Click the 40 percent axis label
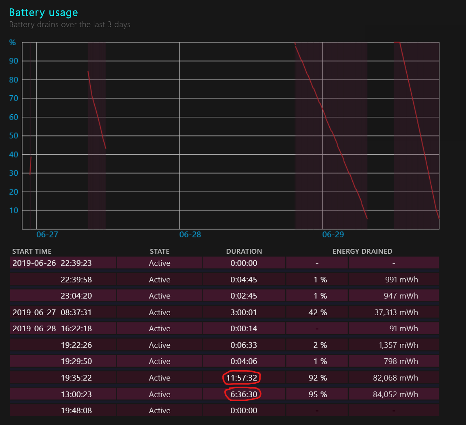Viewport: 466px width, 425px height. (14, 154)
